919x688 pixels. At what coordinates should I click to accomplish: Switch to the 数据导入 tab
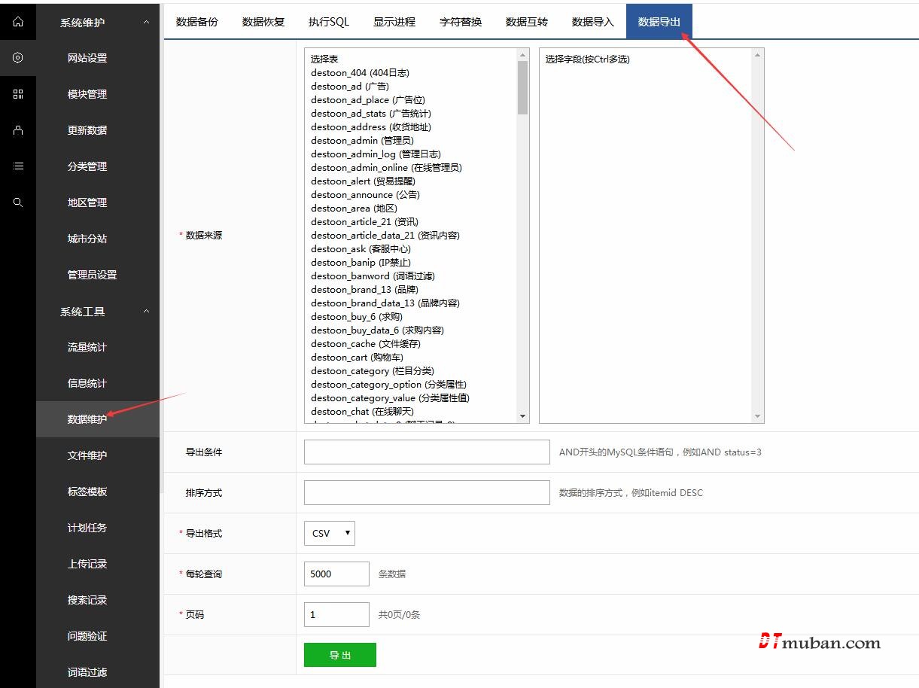coord(592,22)
